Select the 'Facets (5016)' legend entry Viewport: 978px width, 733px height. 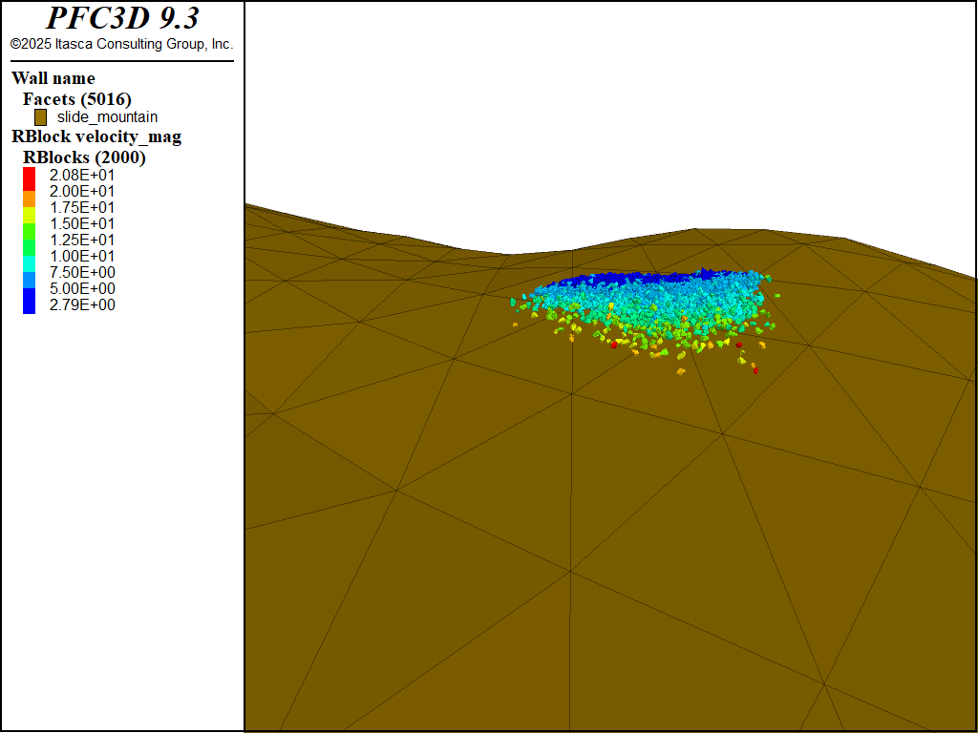pyautogui.click(x=76, y=98)
